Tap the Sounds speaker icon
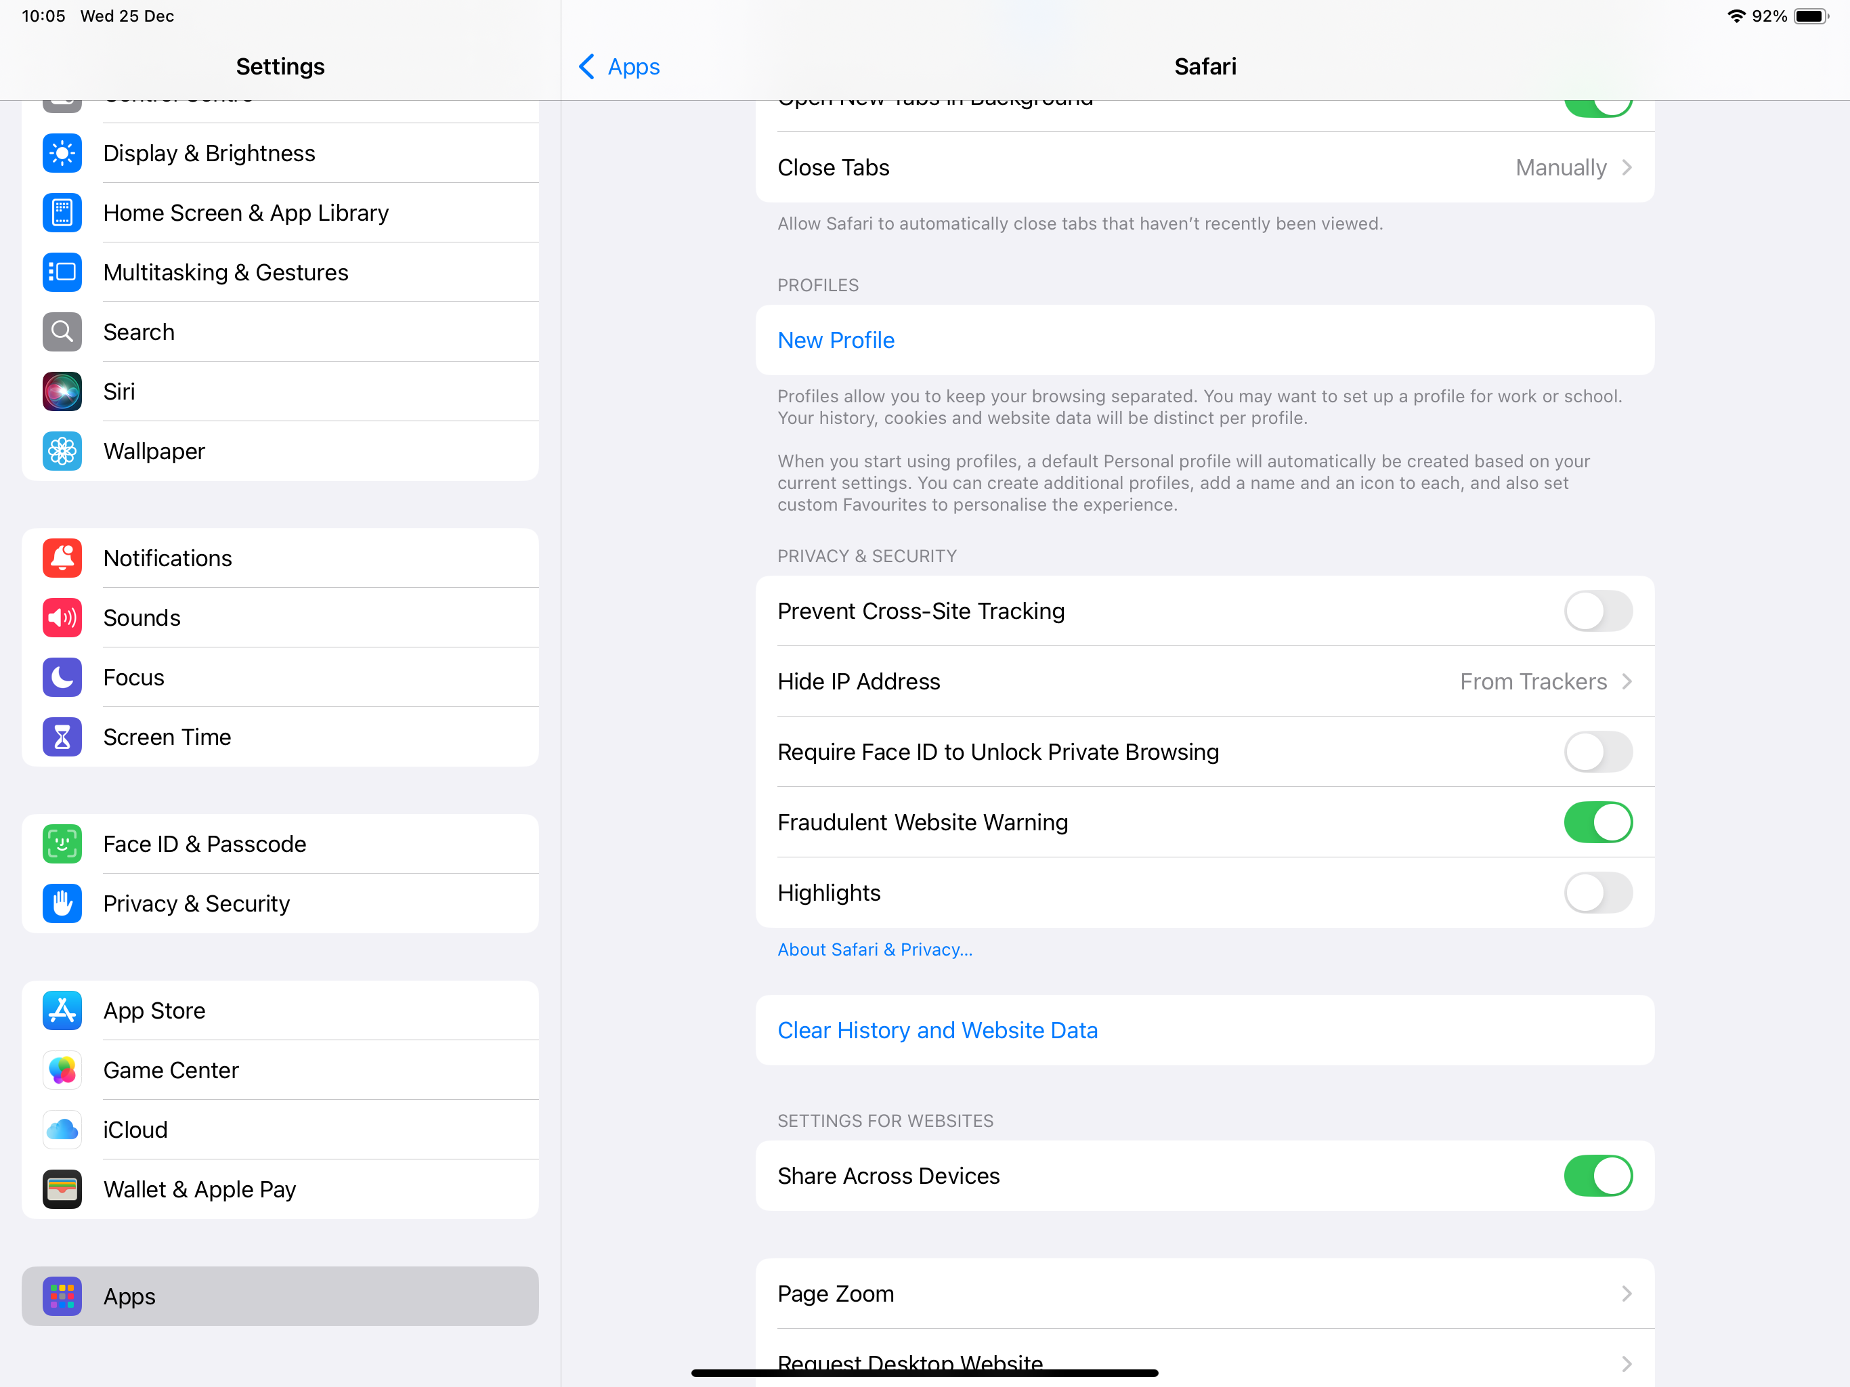 [62, 618]
